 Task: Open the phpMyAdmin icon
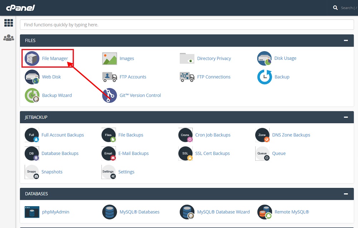pos(32,212)
